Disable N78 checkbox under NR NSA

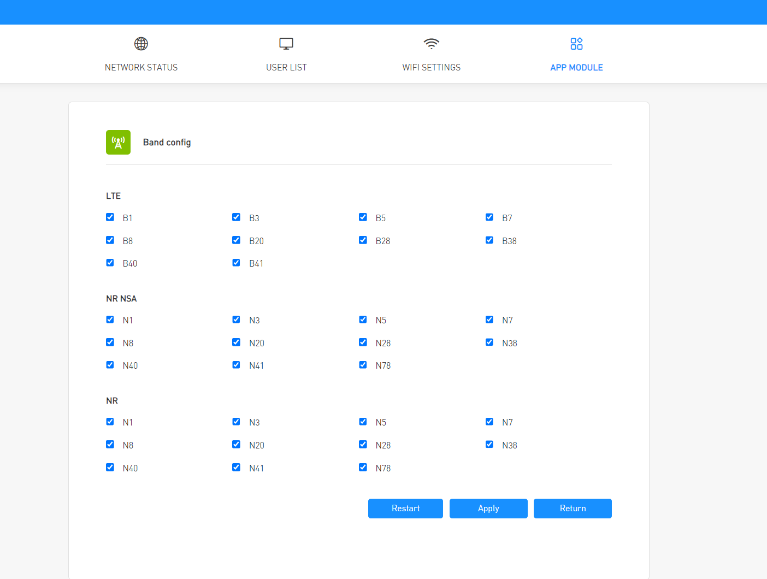363,364
